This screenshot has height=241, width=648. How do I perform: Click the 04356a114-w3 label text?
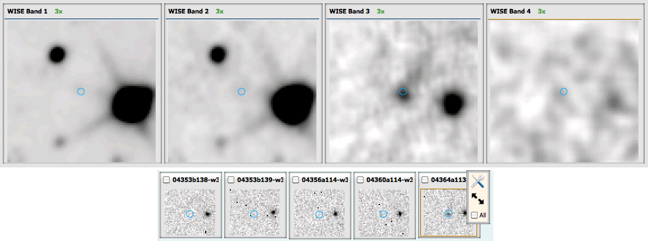(325, 180)
